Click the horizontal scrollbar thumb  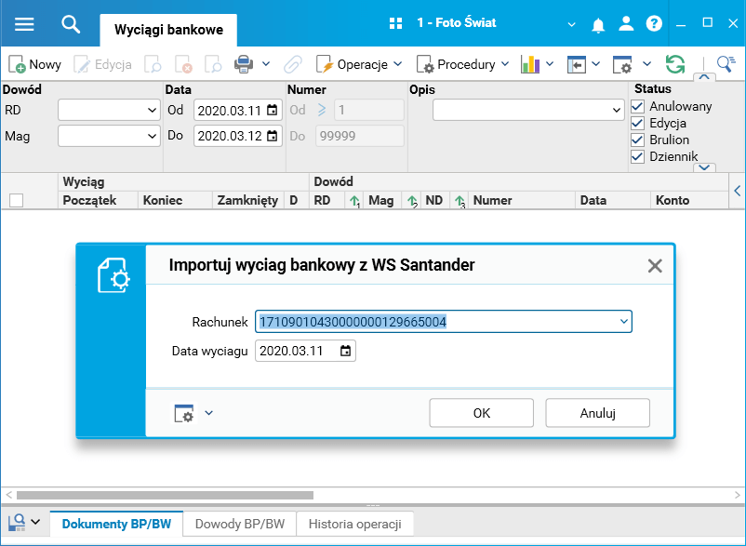165,495
